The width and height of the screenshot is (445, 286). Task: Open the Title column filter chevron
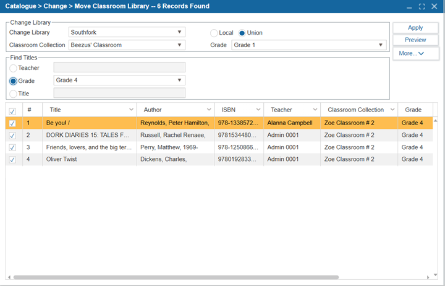(131, 110)
